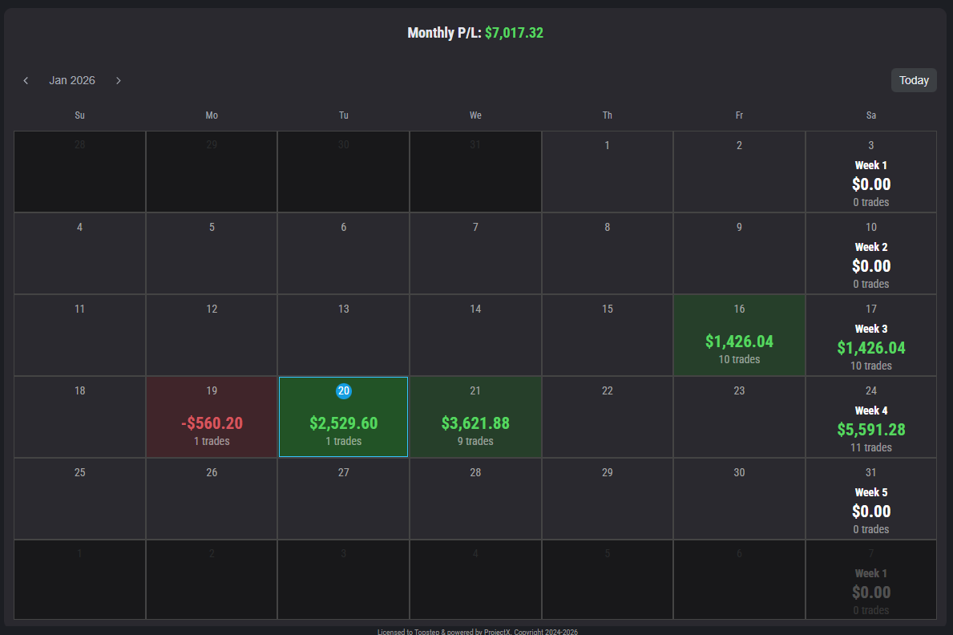This screenshot has width=953, height=635.
Task: Open the Jan 2026 month label
Action: pos(72,80)
